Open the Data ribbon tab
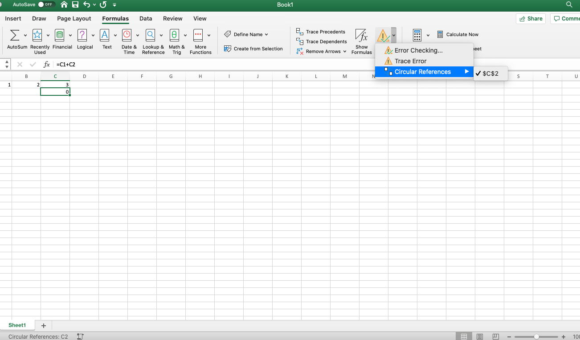The width and height of the screenshot is (580, 340). tap(146, 19)
